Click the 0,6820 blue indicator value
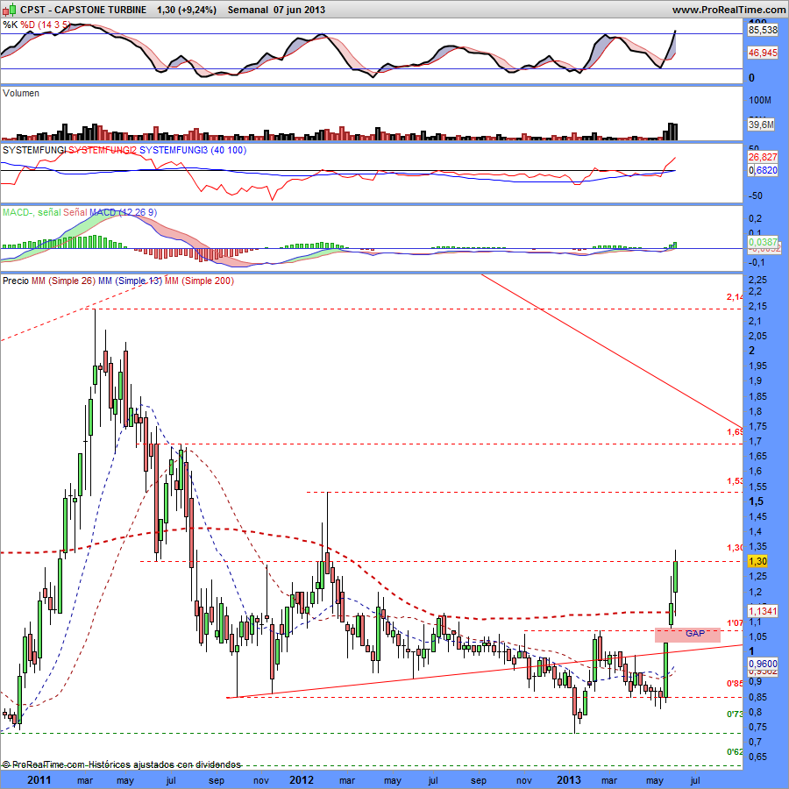Image resolution: width=789 pixels, height=789 pixels. click(763, 170)
